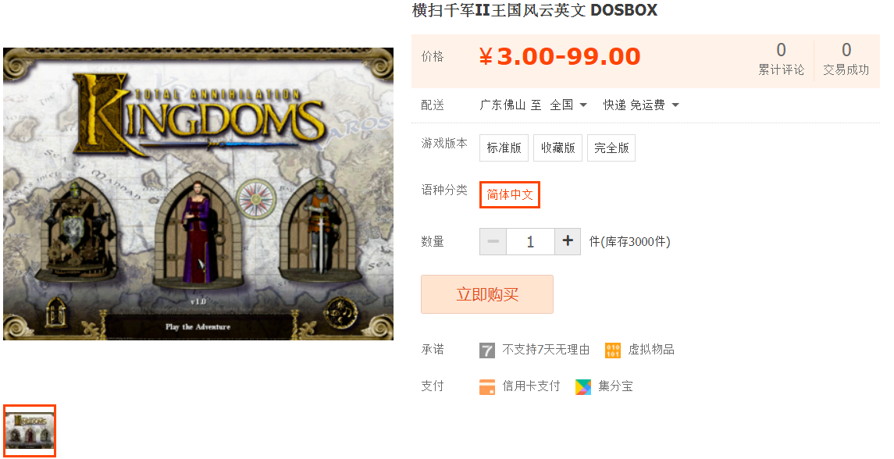Click the 7-day no-return policy icon

[487, 350]
